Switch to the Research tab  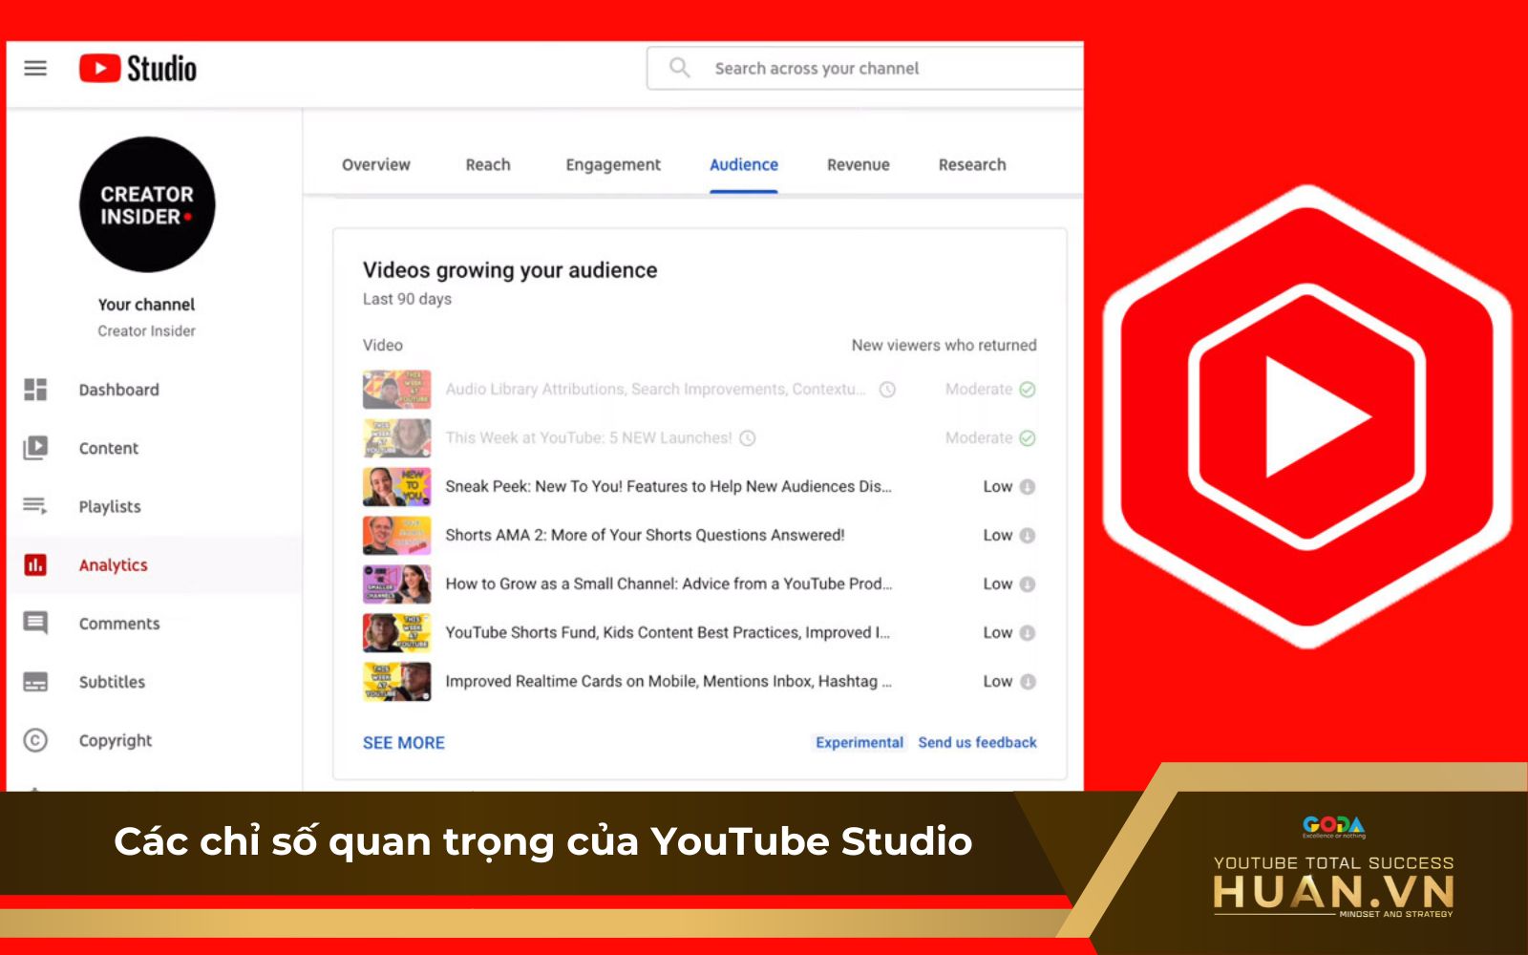[972, 164]
